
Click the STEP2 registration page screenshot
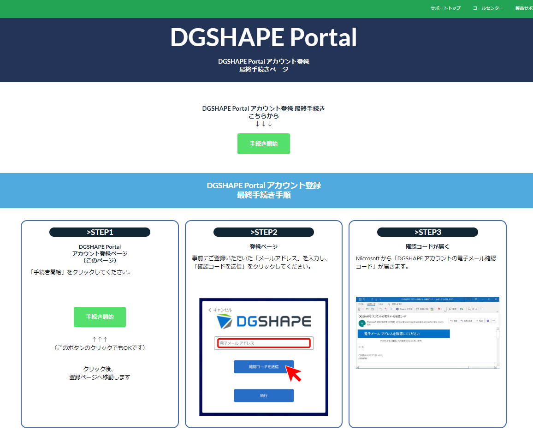coord(263,357)
